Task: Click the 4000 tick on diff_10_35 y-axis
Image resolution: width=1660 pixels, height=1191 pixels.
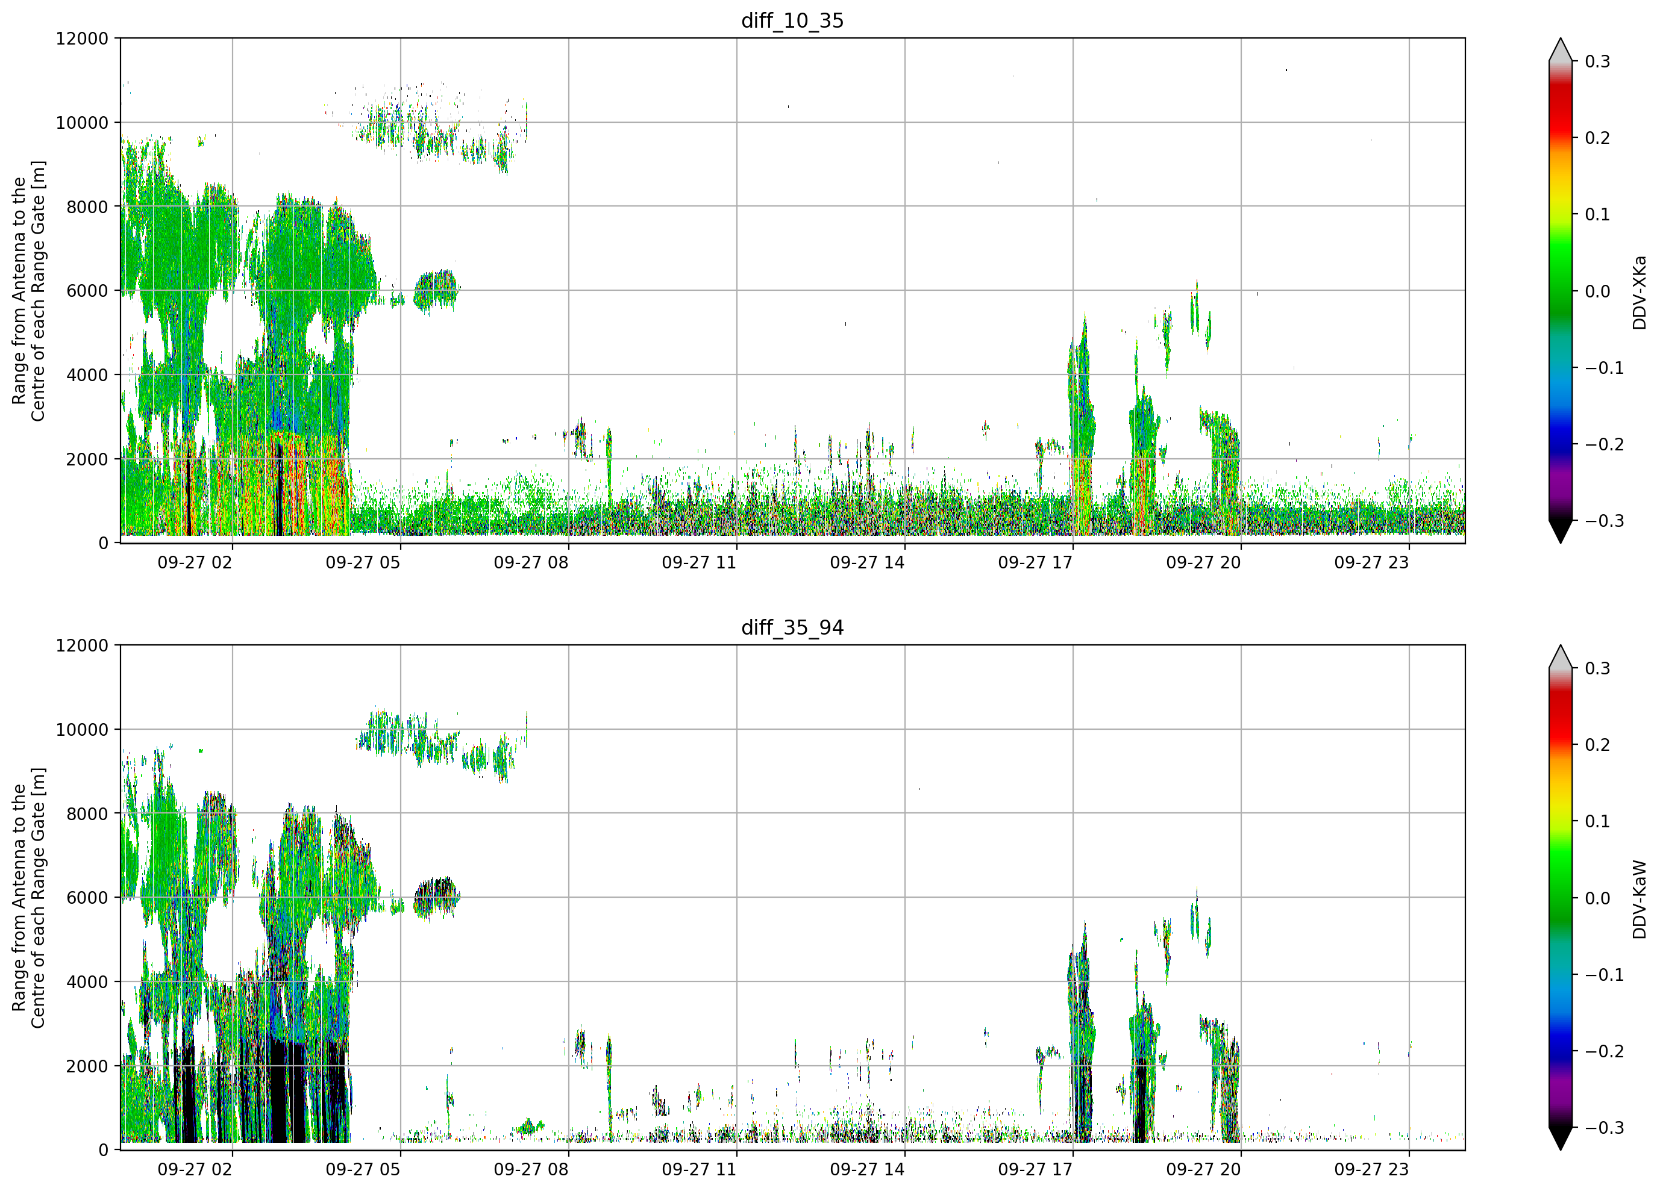Action: click(87, 375)
